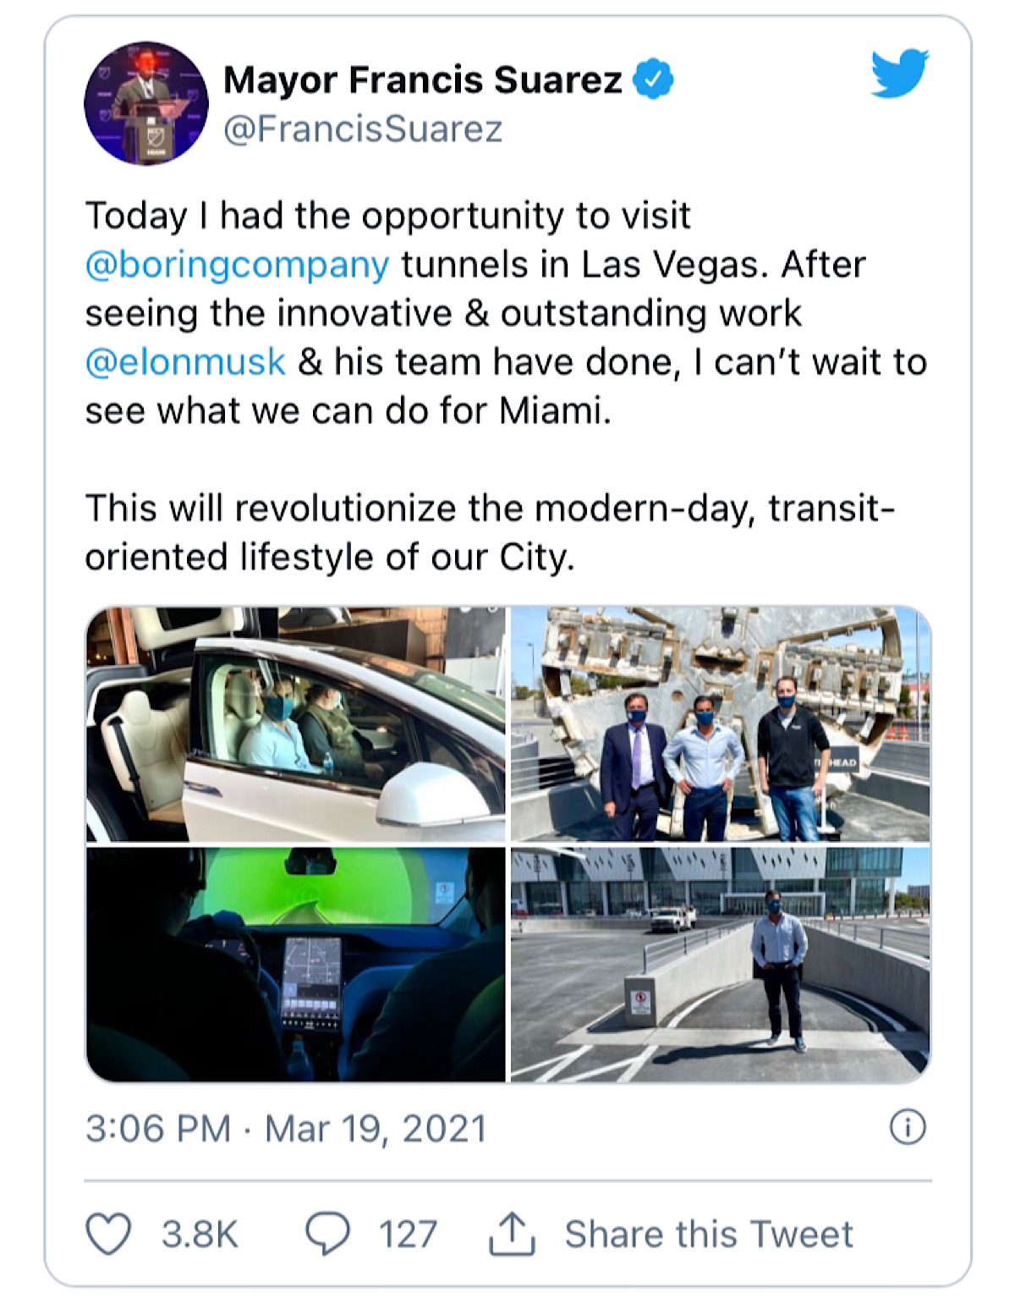Click the Twitter bird logo
This screenshot has height=1298, width=1015.
(900, 74)
